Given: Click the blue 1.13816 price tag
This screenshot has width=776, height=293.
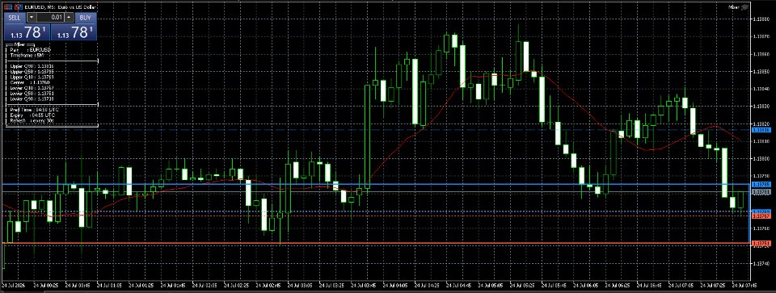Looking at the screenshot, I should coord(761,130).
